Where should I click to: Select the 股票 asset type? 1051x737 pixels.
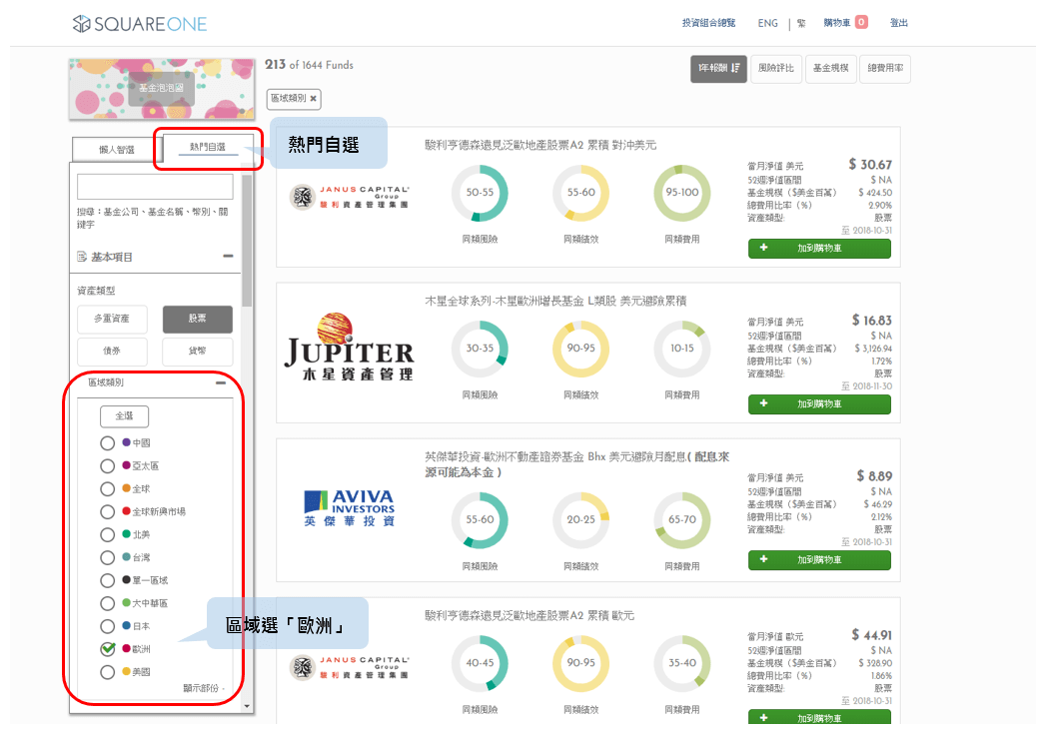[198, 319]
